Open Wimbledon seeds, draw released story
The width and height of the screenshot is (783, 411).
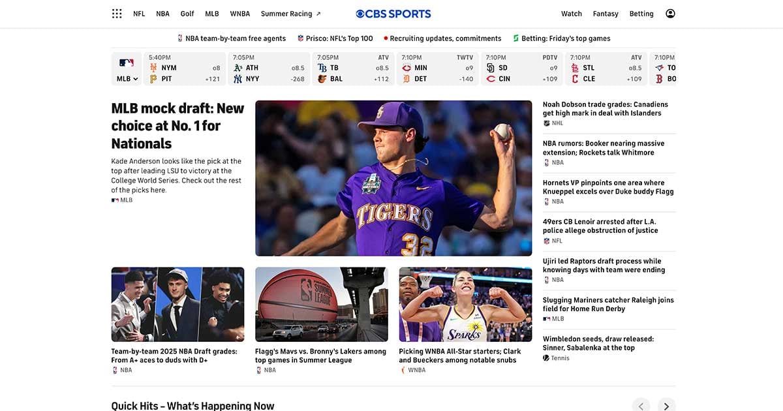click(598, 343)
